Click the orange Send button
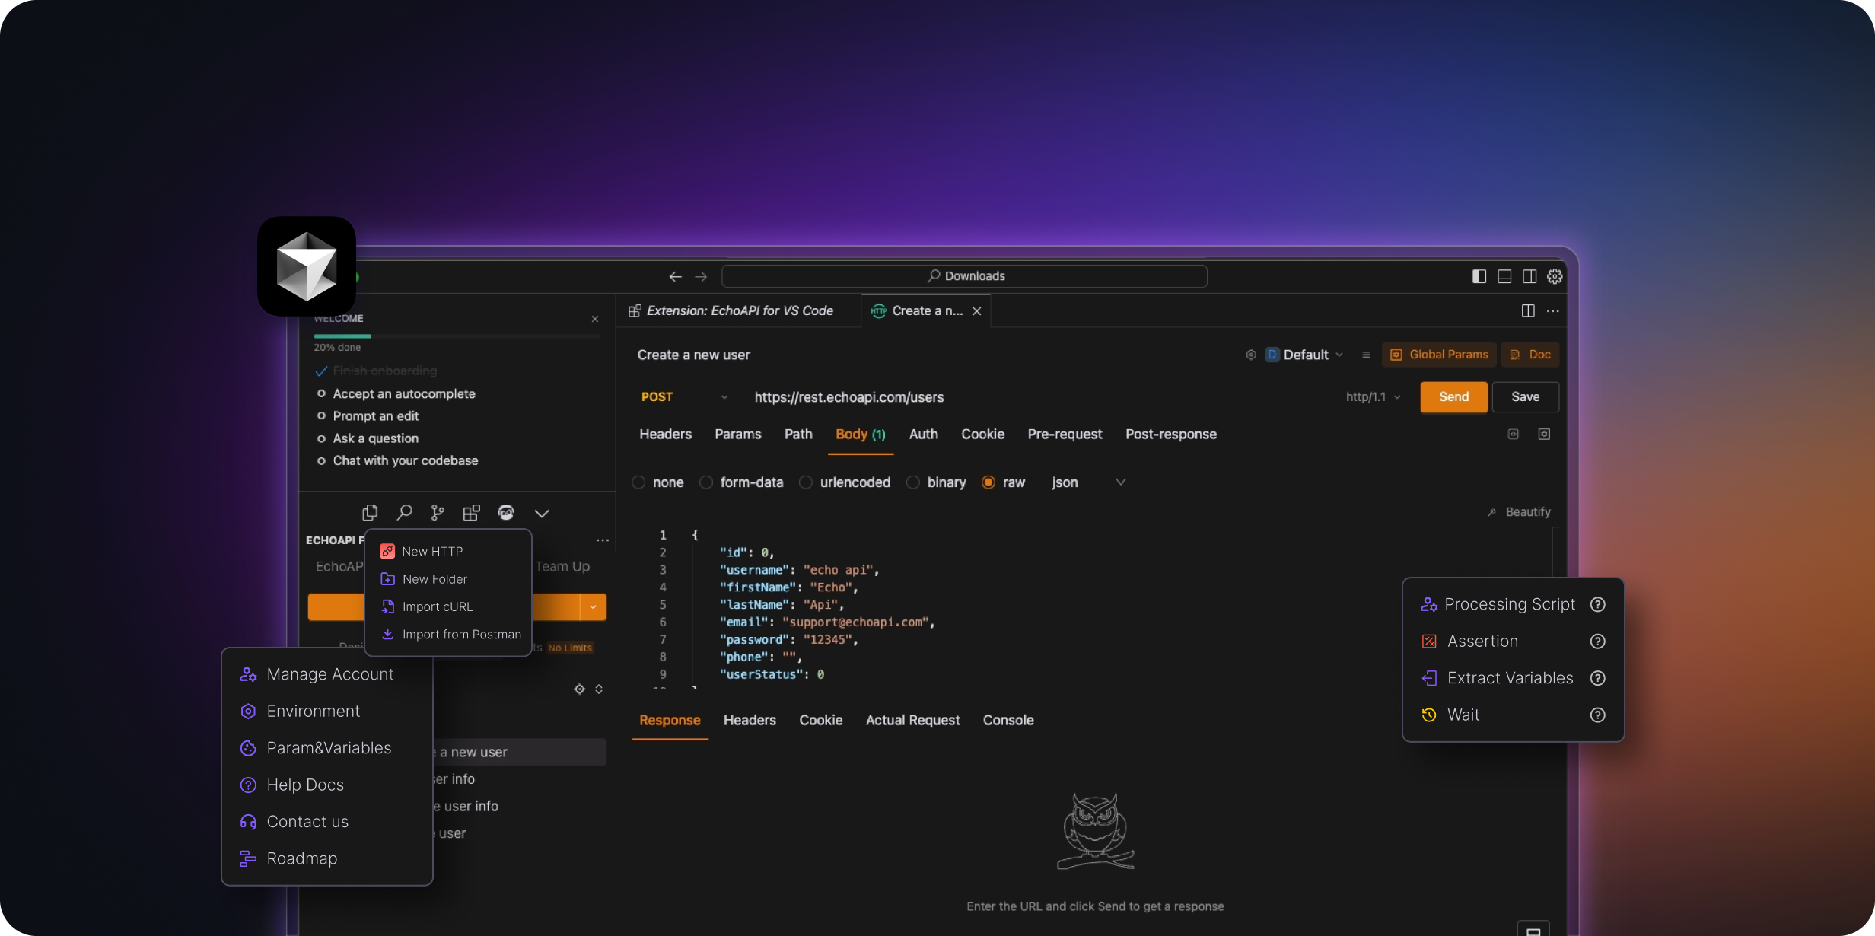 1453,397
